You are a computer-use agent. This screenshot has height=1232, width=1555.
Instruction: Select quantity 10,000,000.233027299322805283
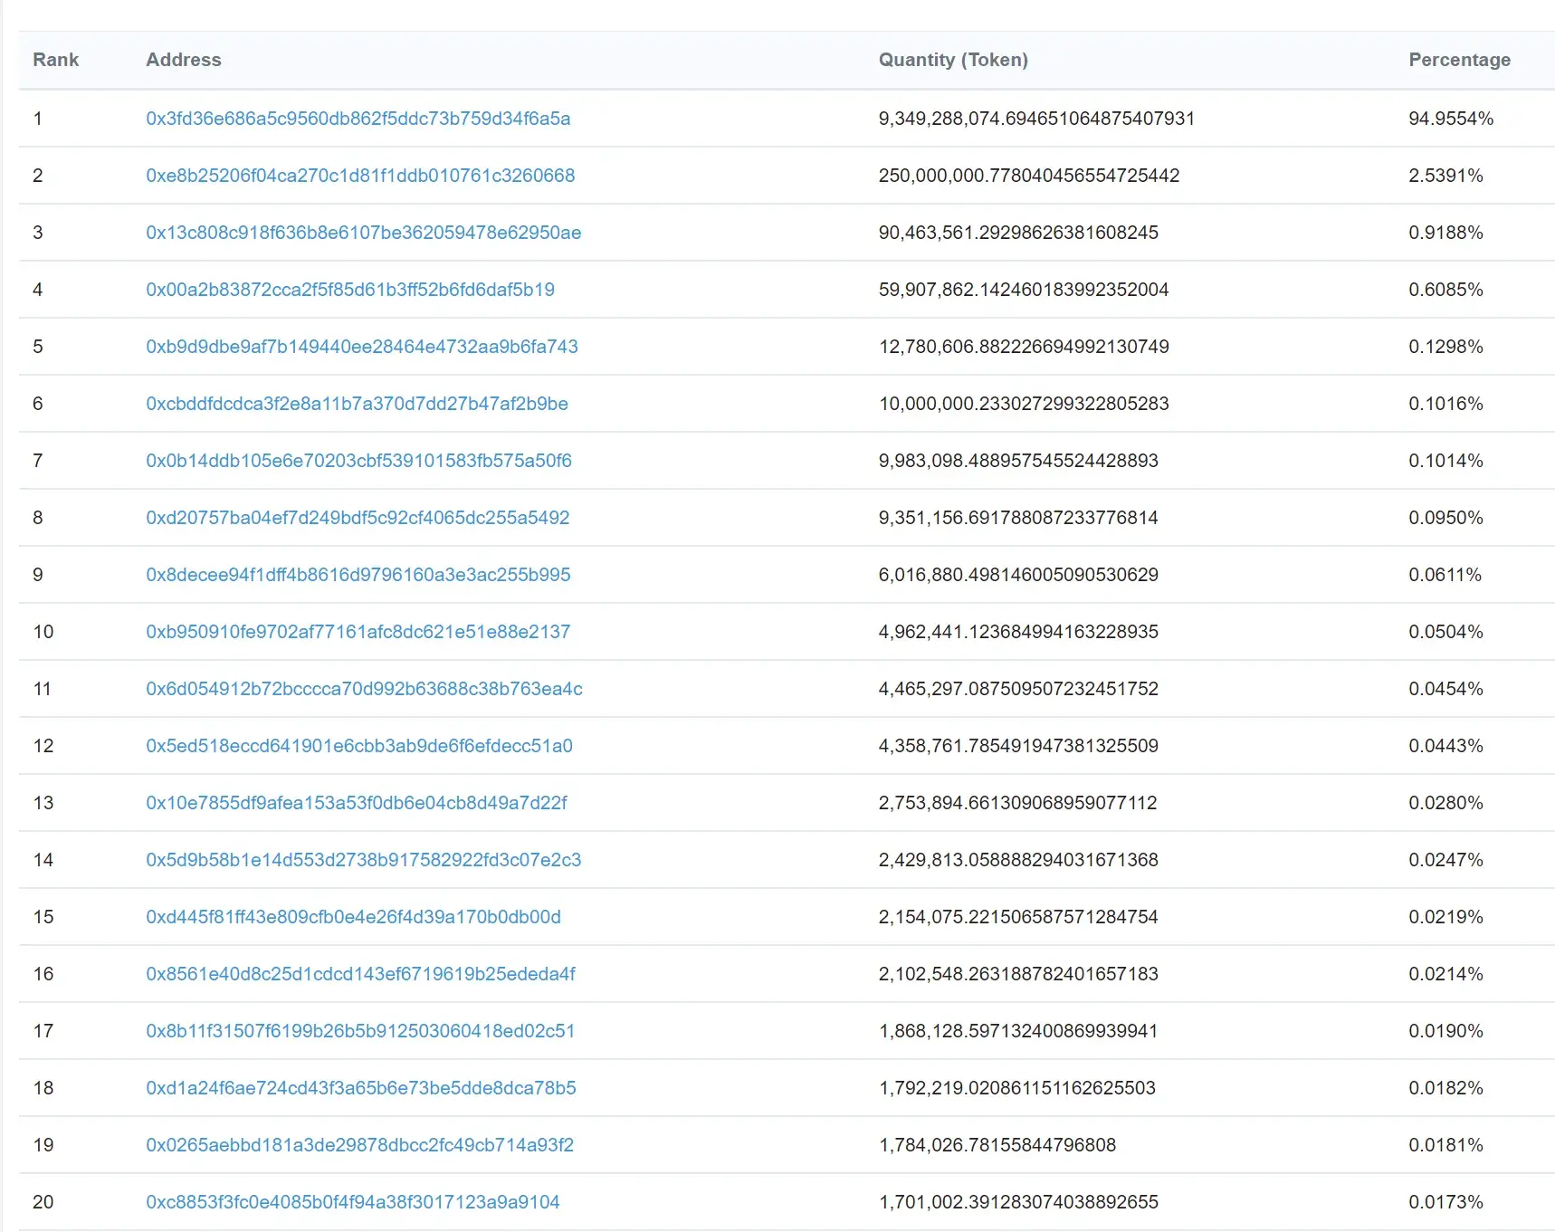(x=1024, y=404)
